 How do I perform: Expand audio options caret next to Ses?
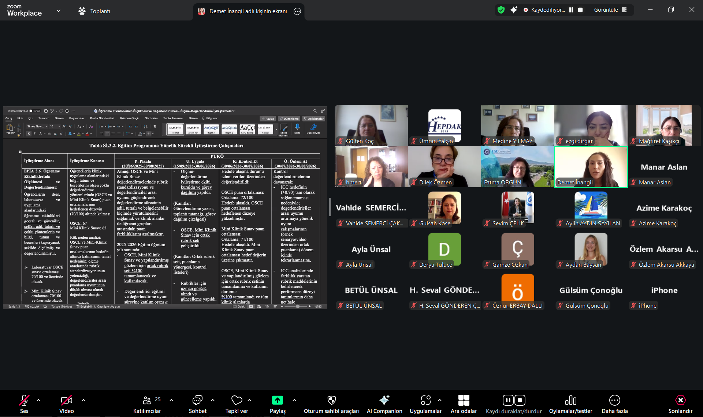38,400
